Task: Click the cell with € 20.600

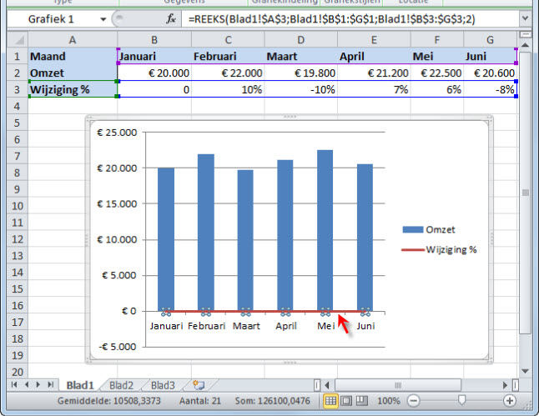Action: click(x=490, y=73)
